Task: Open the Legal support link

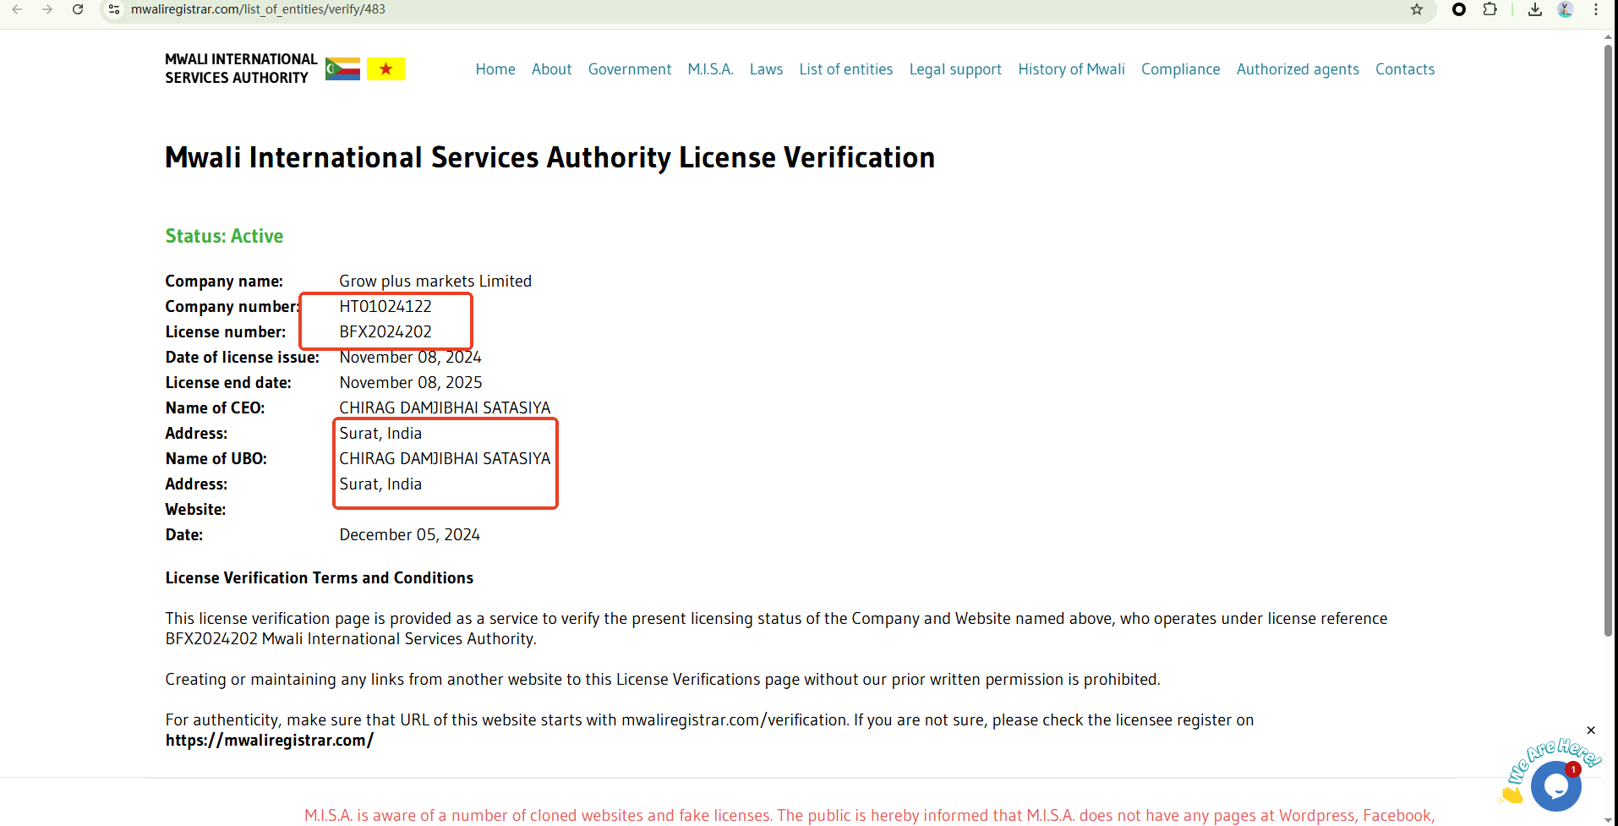Action: pos(955,69)
